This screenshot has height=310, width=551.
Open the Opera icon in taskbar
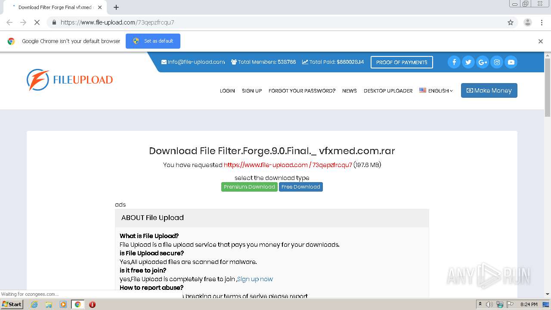[x=92, y=304]
